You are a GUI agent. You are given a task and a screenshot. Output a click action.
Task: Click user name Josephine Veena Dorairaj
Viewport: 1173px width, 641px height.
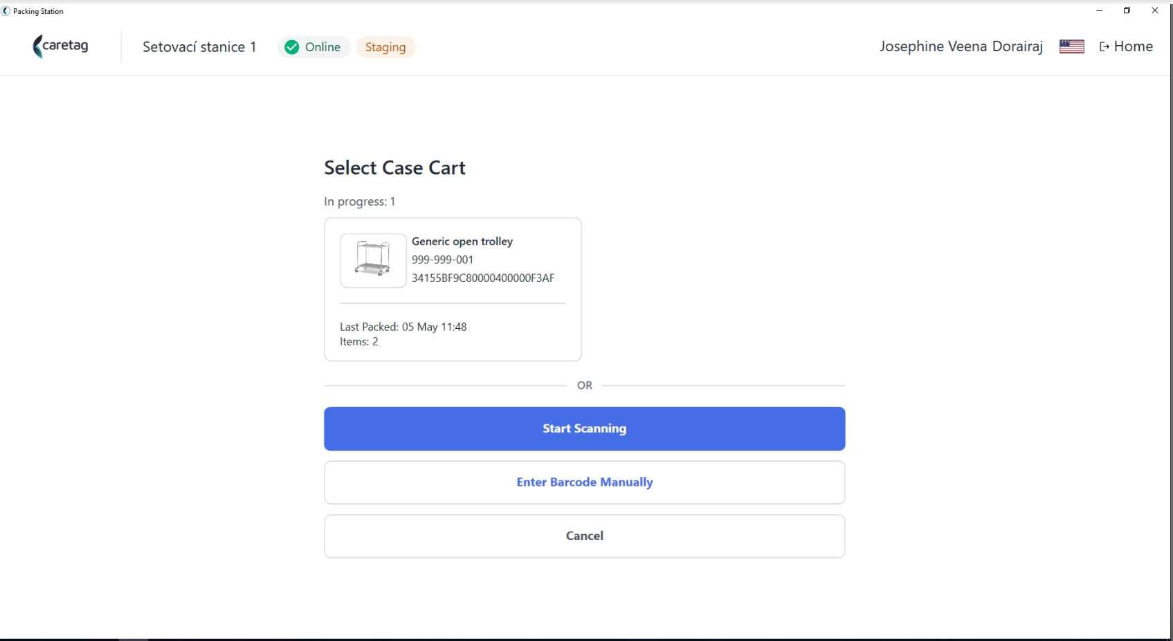click(x=961, y=46)
